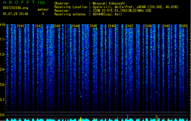Image resolution: width=191 pixels, height=121 pixels.
Task: Click the 'Receiver' field label
Action: click(62, 11)
